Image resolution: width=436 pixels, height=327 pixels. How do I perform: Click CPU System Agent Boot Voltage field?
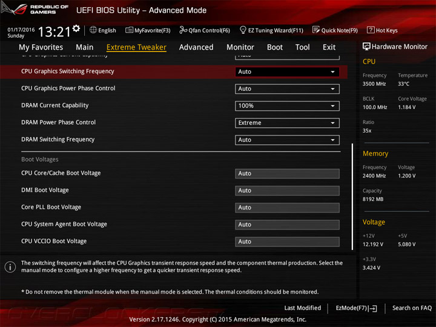[x=287, y=225]
